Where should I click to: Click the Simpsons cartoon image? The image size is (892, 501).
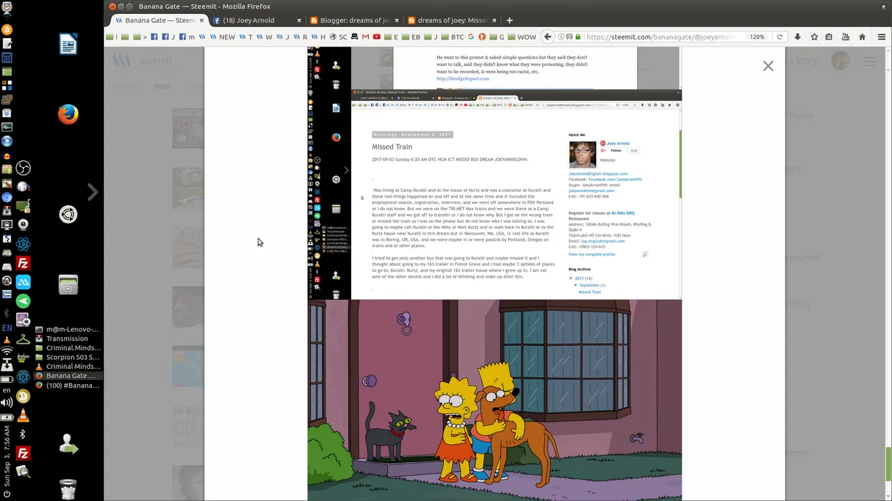pos(495,400)
